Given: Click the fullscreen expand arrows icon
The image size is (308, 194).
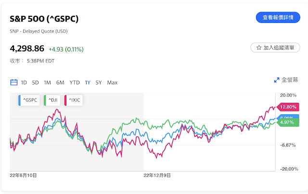Looking at the screenshot, I should click(x=277, y=80).
